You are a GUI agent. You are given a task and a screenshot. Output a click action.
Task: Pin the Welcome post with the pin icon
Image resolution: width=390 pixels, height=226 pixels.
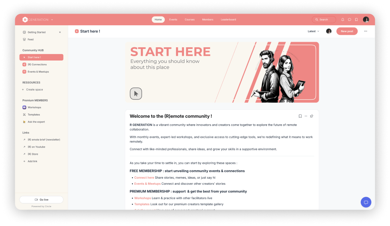(x=312, y=116)
